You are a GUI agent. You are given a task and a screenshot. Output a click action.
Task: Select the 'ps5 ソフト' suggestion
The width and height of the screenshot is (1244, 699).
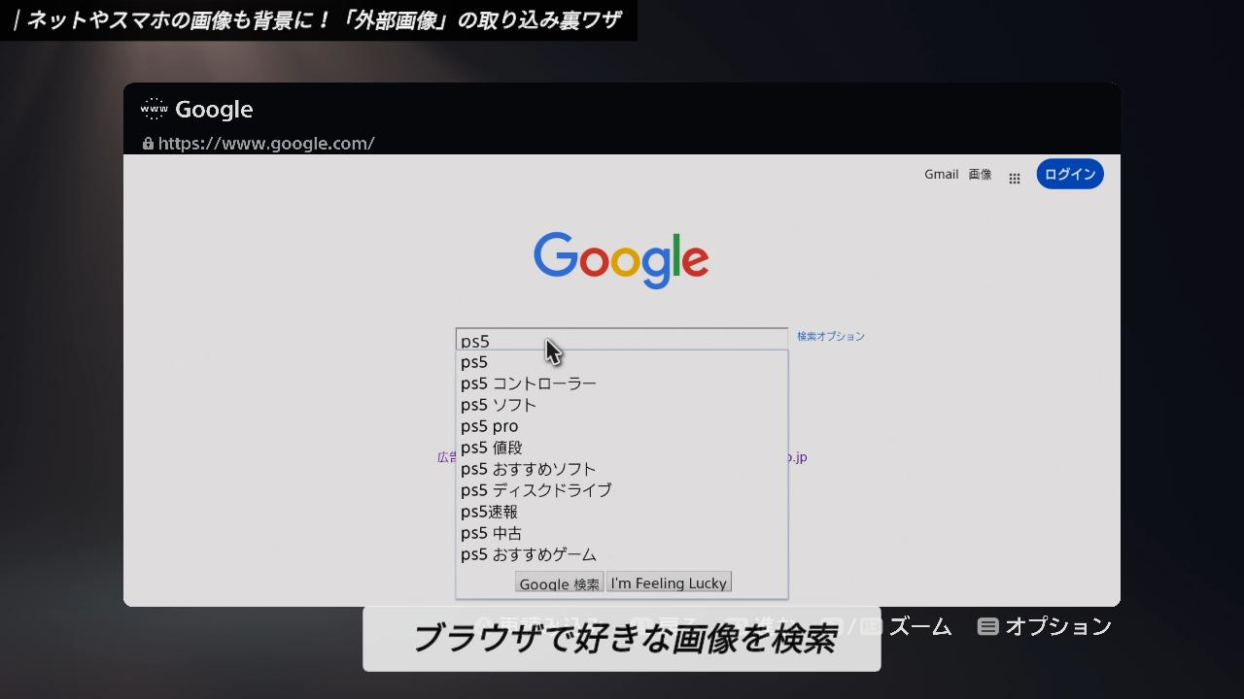click(499, 405)
